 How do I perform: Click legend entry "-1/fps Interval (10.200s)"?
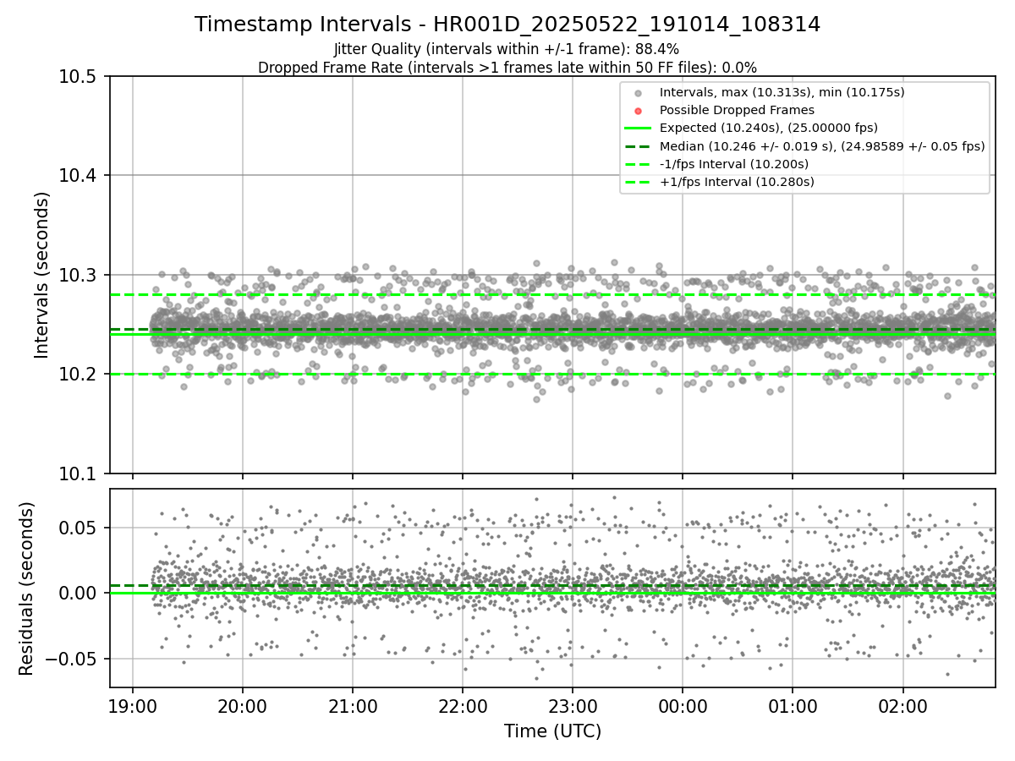[734, 164]
